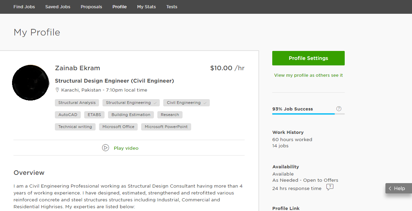Click the green Profile Settings button
This screenshot has width=412, height=211.
click(308, 58)
